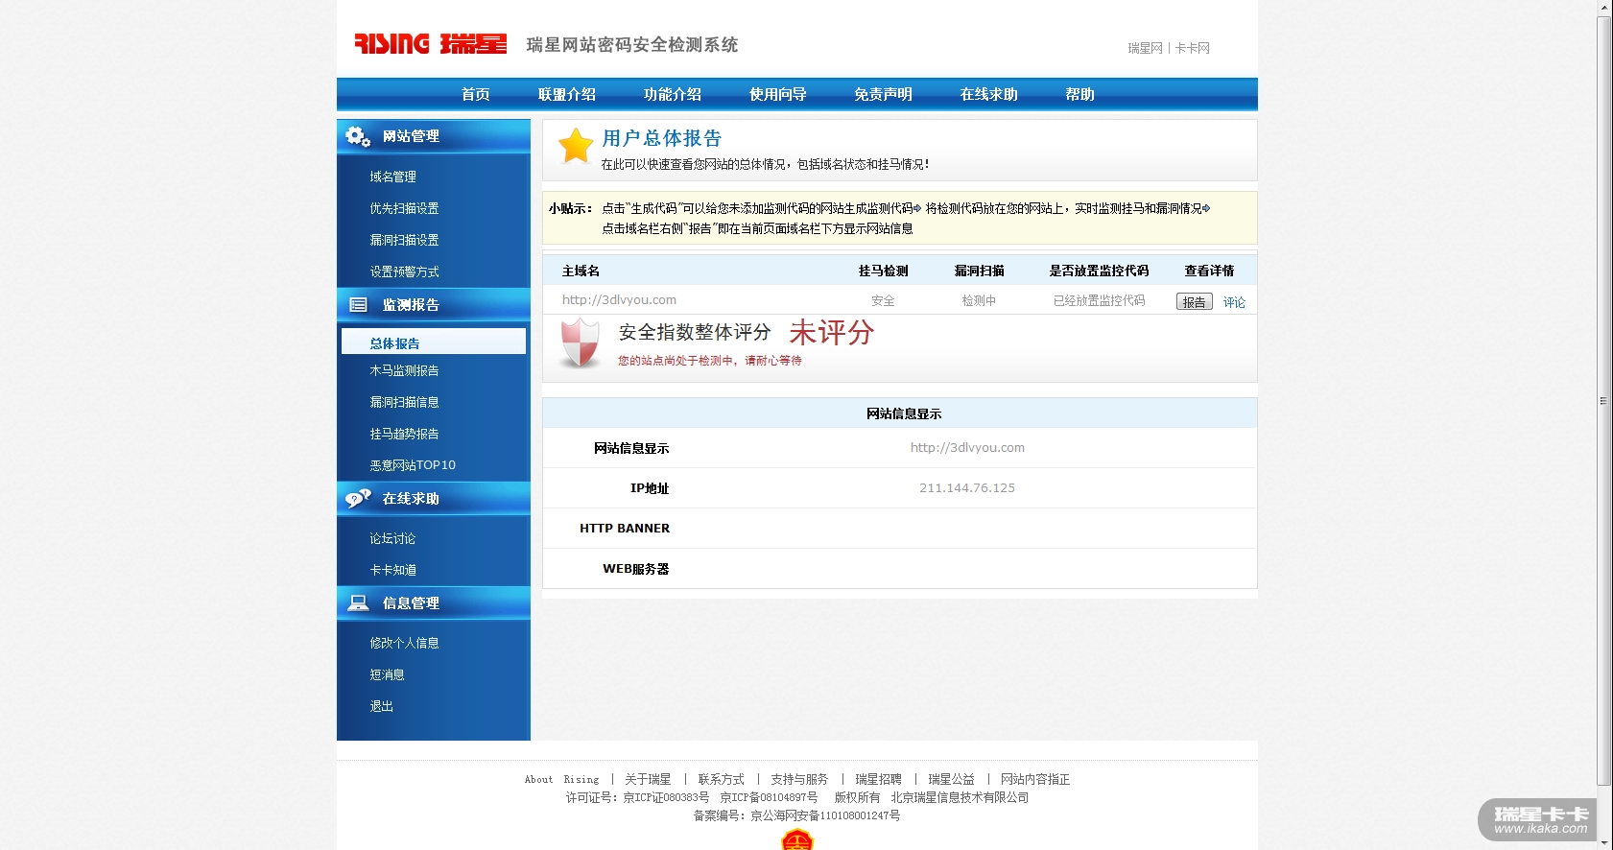Click the 卡卡网 header link

click(x=1193, y=48)
